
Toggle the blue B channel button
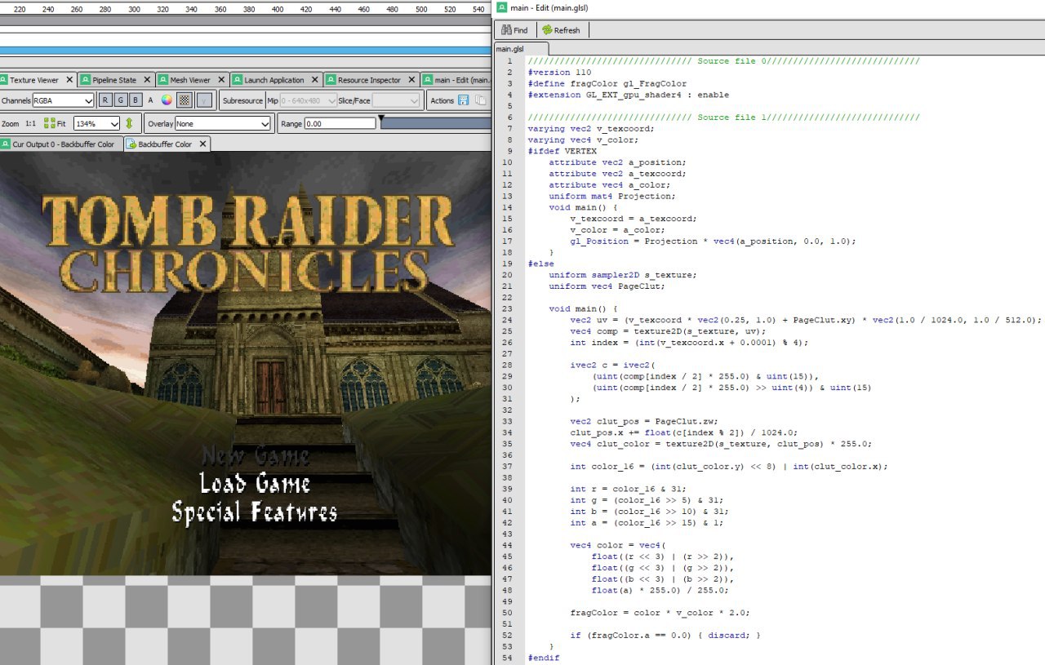[x=135, y=100]
